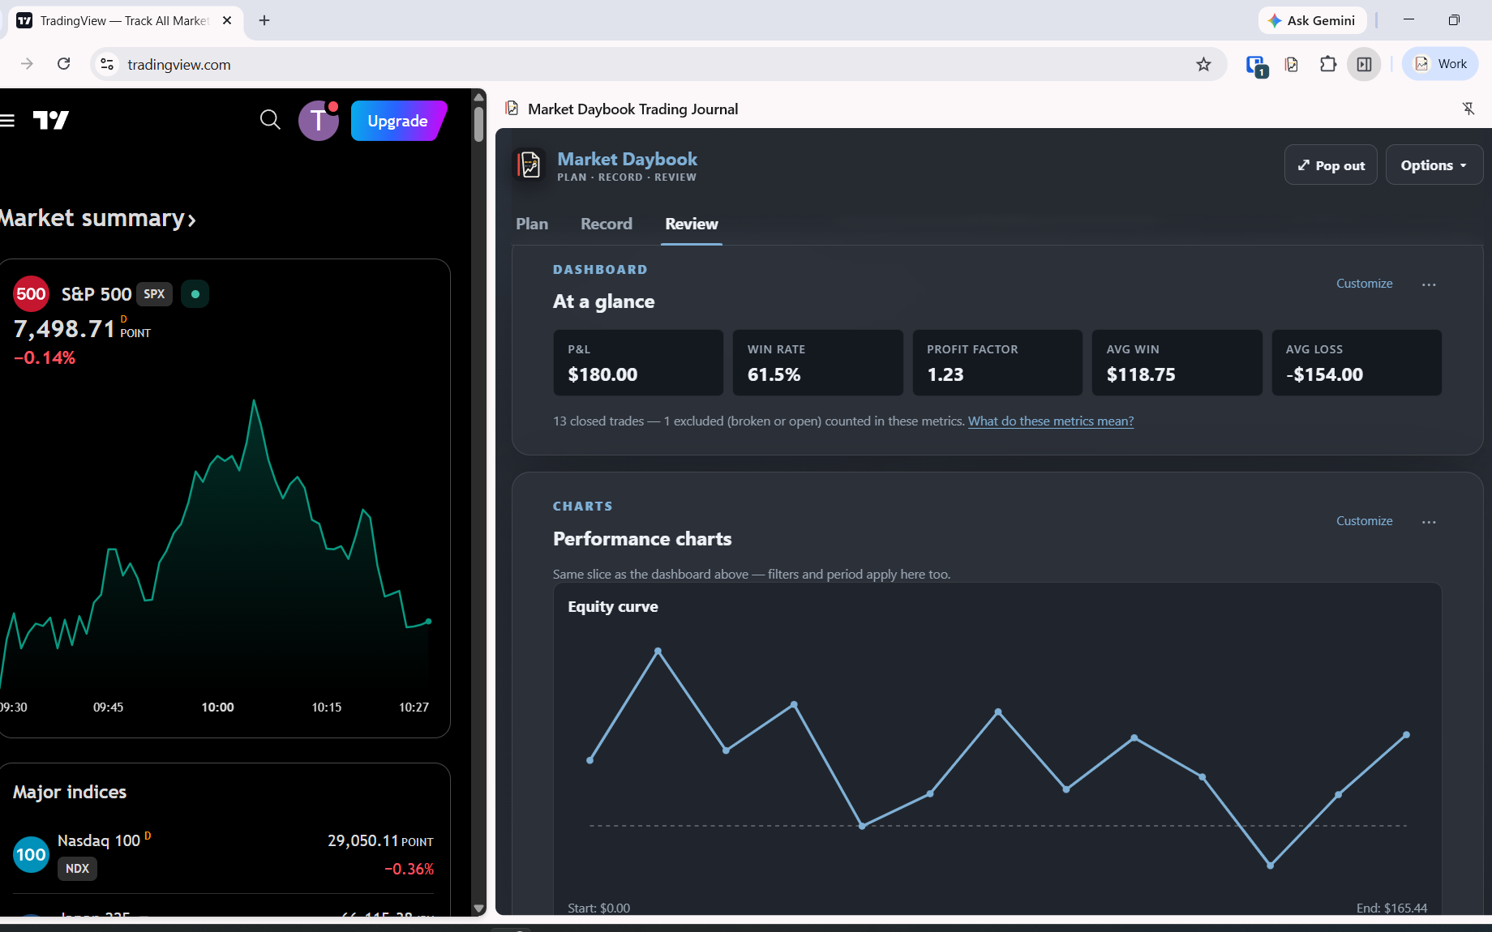This screenshot has height=932, width=1492.
Task: Switch to the Plan tab
Action: (532, 224)
